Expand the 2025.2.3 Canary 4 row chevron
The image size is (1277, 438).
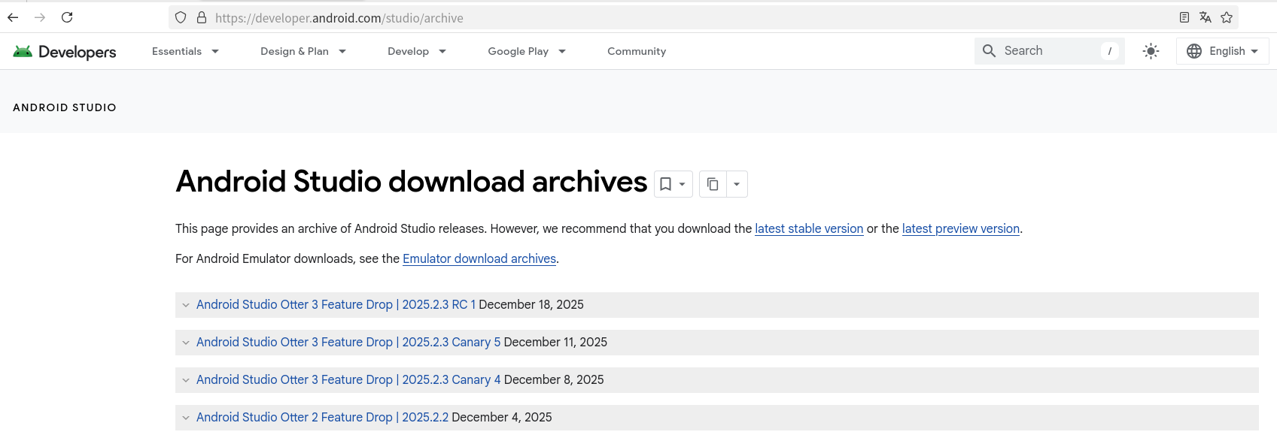[186, 380]
